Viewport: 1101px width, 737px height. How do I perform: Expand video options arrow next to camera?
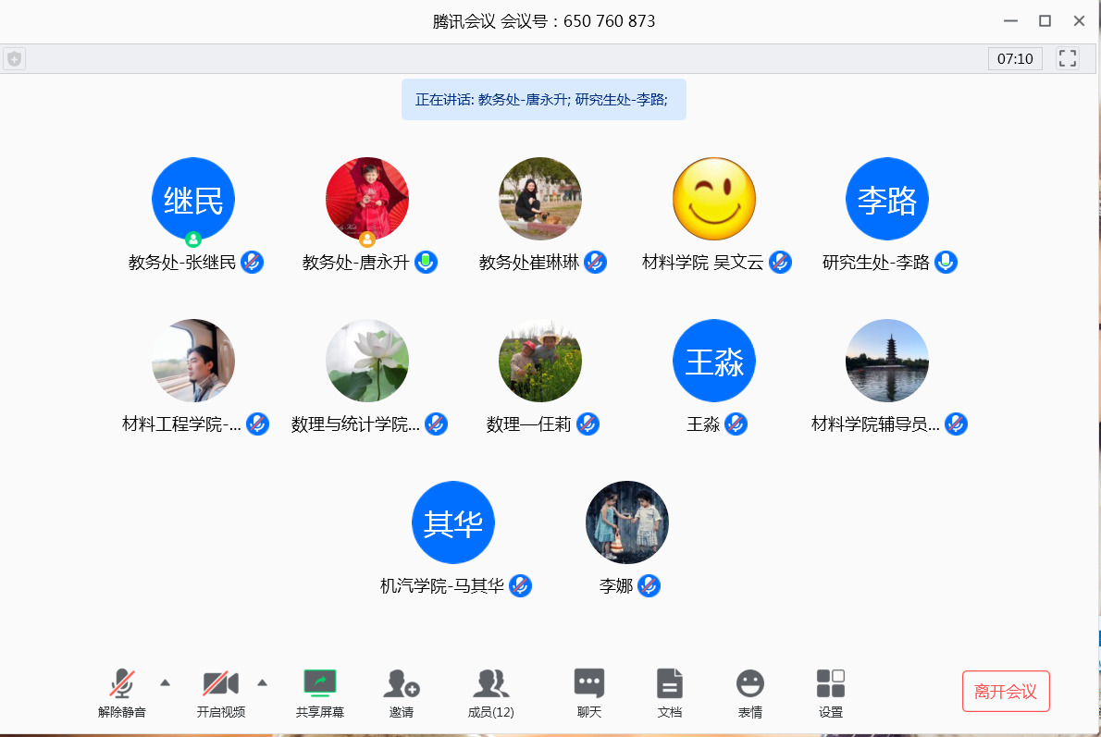click(x=263, y=682)
